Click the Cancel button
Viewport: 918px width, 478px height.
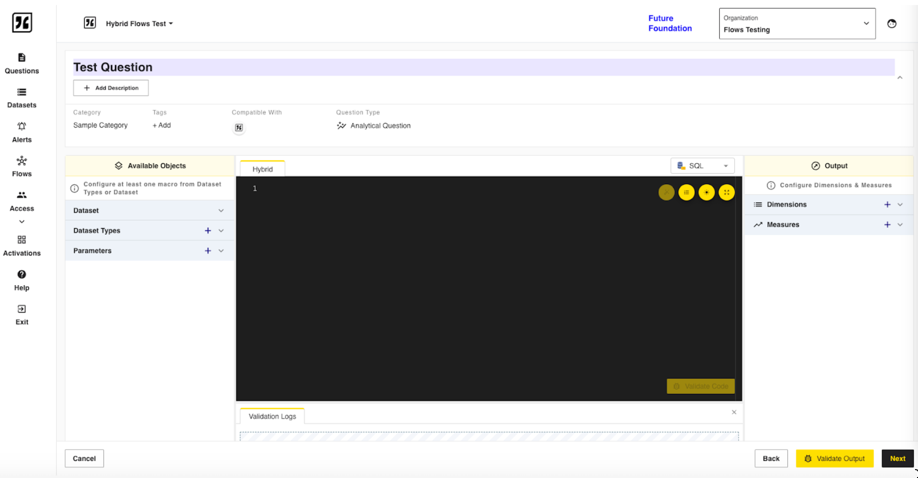coord(84,459)
